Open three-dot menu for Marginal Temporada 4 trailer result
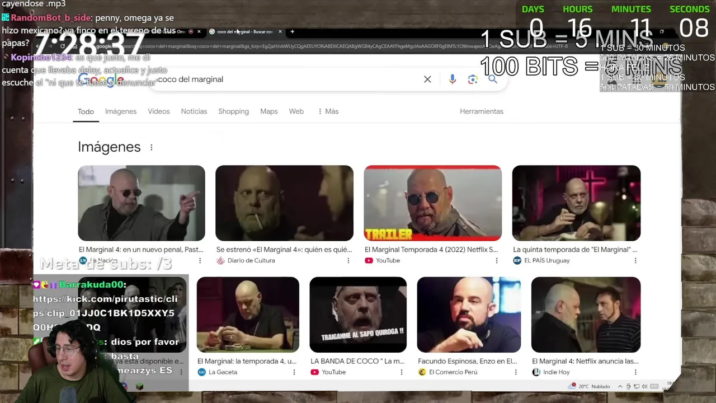The height and width of the screenshot is (403, 716). (496, 261)
